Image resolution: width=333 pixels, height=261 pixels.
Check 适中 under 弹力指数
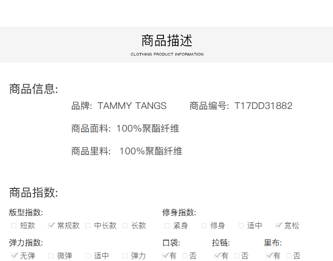(x=88, y=256)
